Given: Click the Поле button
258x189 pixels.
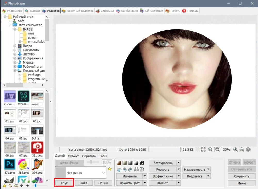Looking at the screenshot, I should [84, 183].
